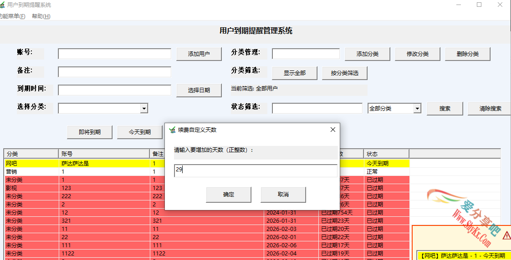Click the 修改分类 button
The width and height of the screenshot is (511, 260).
[x=418, y=54]
